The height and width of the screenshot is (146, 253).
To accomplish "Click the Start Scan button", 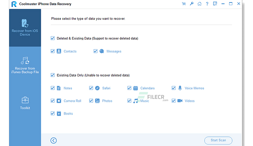I will [218, 140].
